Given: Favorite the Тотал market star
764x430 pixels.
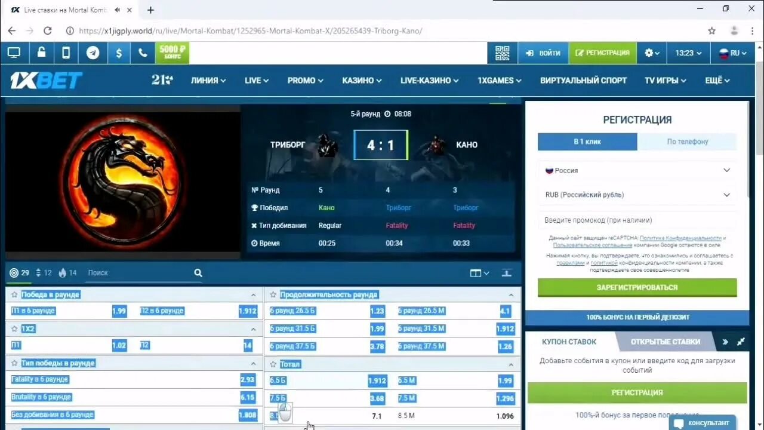Looking at the screenshot, I should point(273,364).
